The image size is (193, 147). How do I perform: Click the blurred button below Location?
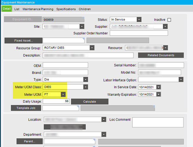[x=65, y=127]
